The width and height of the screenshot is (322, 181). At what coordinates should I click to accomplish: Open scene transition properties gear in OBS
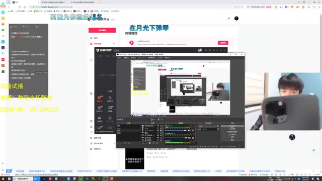point(218,126)
